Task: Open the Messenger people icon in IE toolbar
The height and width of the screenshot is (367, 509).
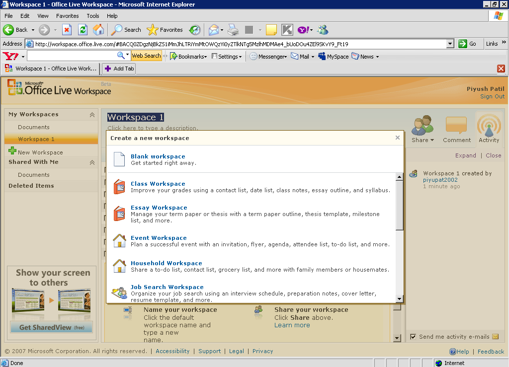Action: click(323, 30)
